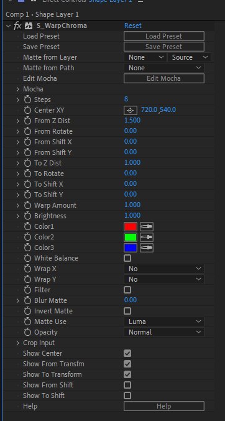Expand the Crop Input group
This screenshot has height=421, width=225.
click(x=18, y=343)
